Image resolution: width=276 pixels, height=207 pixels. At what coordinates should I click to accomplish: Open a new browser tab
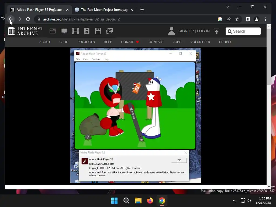tap(142, 10)
